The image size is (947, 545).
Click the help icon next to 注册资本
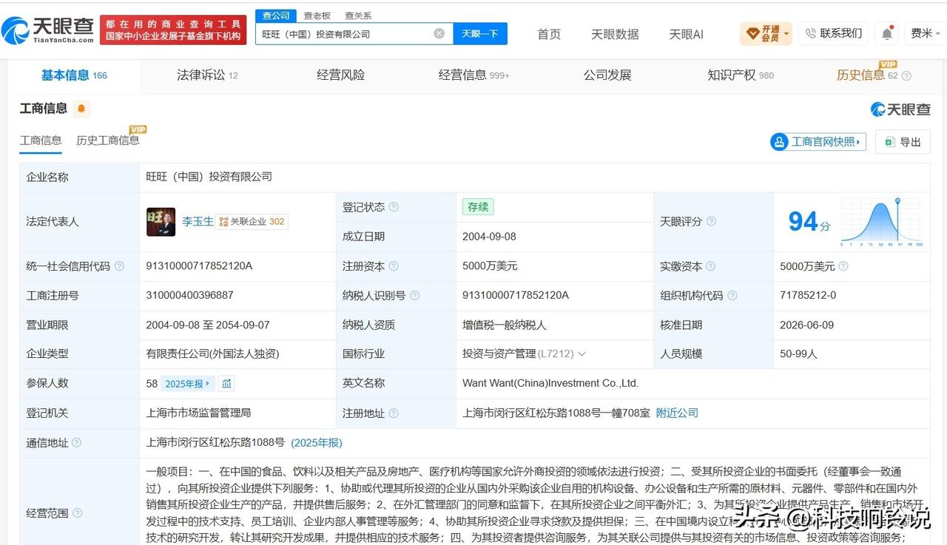coord(394,266)
